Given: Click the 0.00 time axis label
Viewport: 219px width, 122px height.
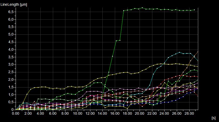Looking at the screenshot, I should [x=16, y=114].
